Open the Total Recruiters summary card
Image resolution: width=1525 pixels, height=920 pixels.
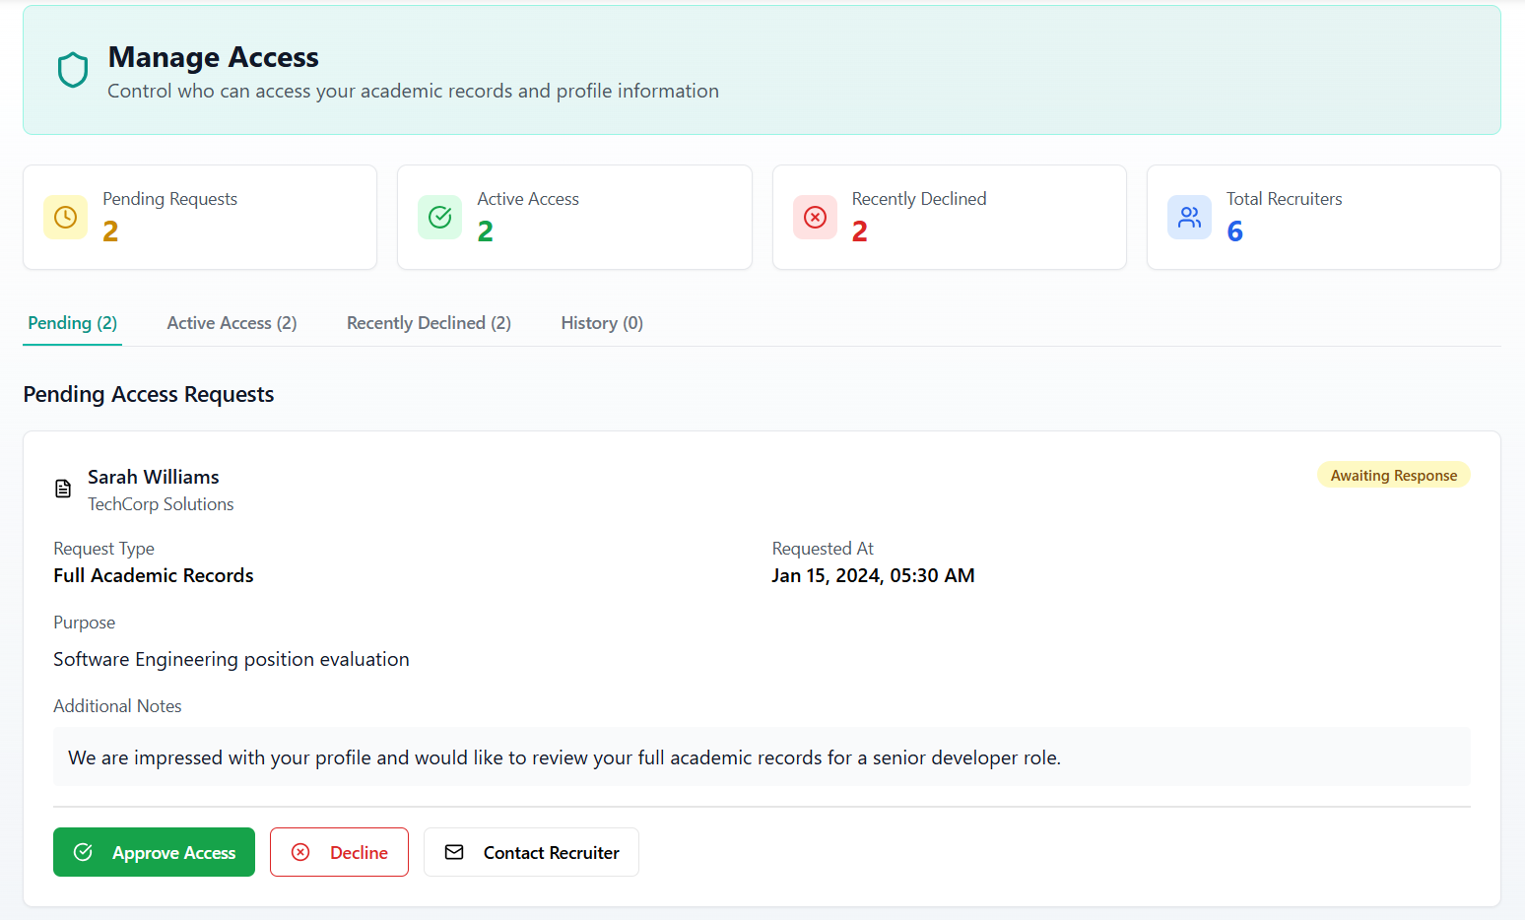point(1323,217)
